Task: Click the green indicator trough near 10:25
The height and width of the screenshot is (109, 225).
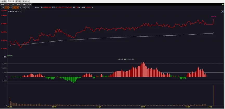Action: [x=74, y=80]
